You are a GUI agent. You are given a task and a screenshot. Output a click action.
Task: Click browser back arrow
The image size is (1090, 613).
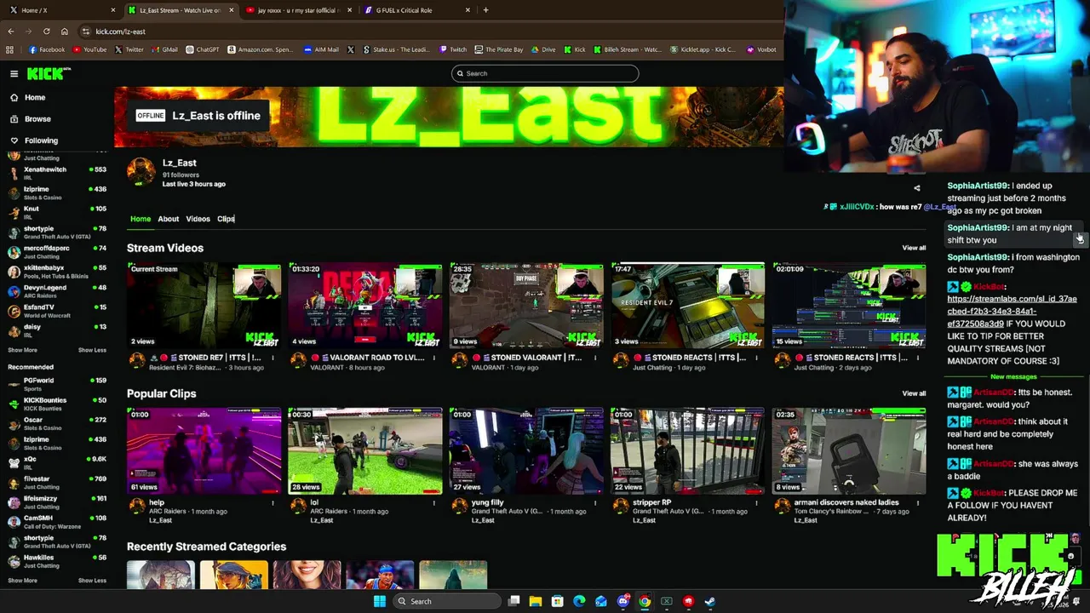(x=10, y=32)
